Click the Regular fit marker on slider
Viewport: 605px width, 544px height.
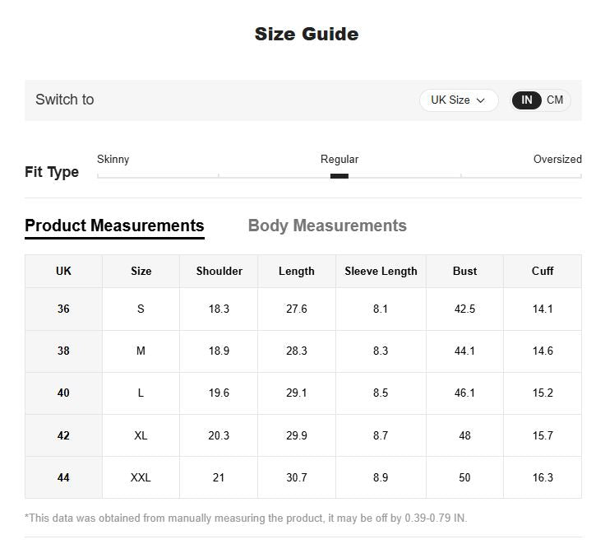339,176
